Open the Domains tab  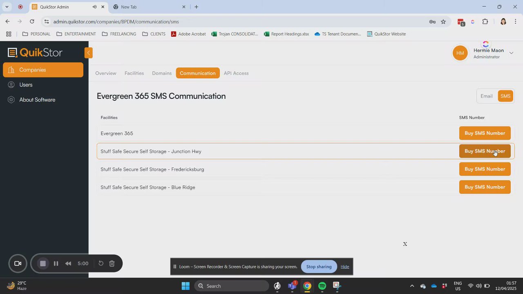[x=162, y=73]
